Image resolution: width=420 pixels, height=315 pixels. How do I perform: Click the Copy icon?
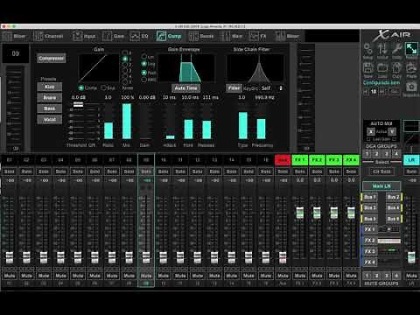pos(396,70)
